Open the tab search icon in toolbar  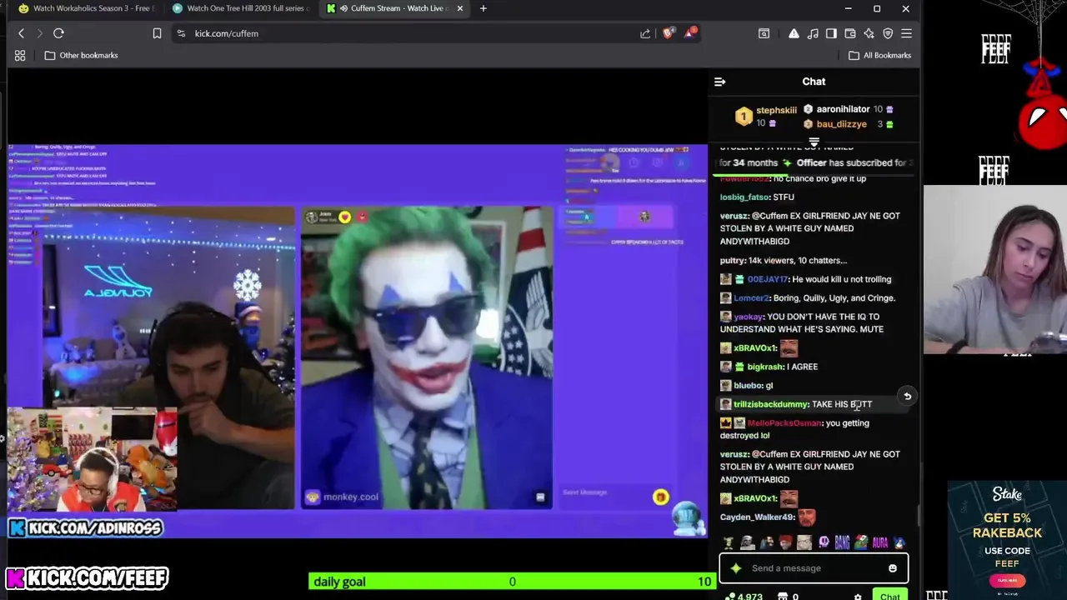point(764,33)
